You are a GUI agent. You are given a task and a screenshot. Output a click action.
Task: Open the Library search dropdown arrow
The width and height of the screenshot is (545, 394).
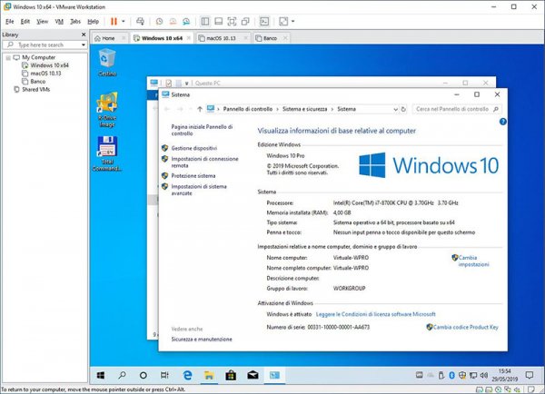(83, 44)
